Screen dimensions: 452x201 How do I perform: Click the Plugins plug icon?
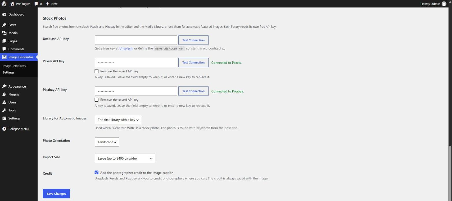[4, 94]
